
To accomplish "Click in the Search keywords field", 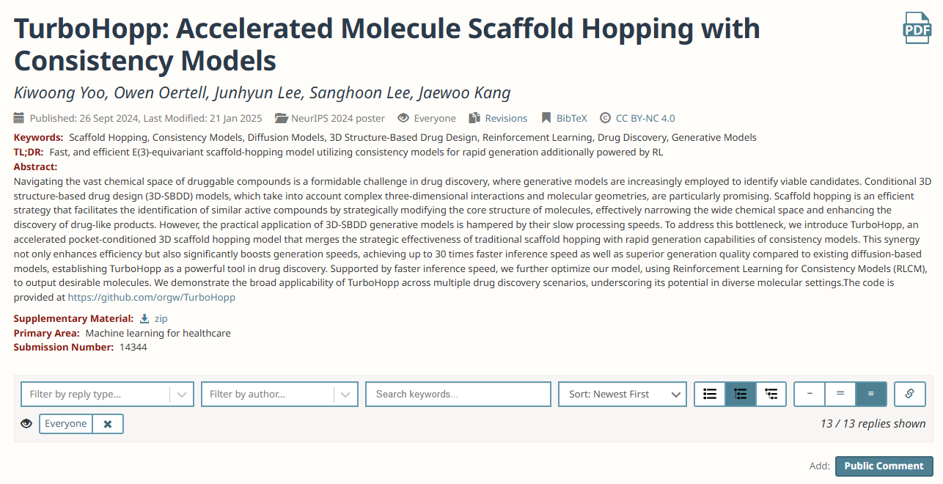I will pyautogui.click(x=458, y=394).
